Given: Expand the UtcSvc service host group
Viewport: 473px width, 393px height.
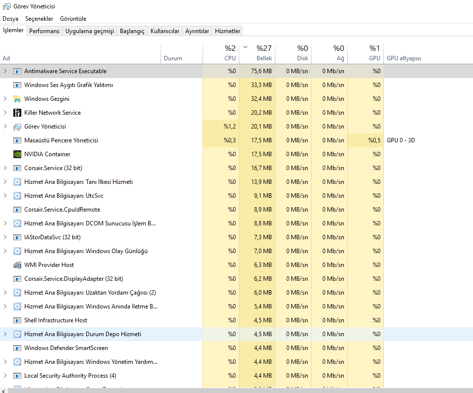Looking at the screenshot, I should pos(5,196).
